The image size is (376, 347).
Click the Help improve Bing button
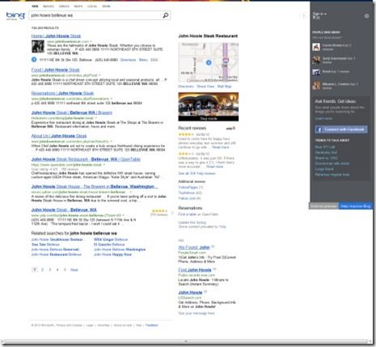356,206
